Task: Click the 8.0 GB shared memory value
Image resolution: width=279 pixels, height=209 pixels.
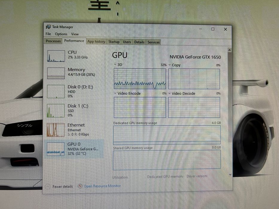Action: coord(217,147)
